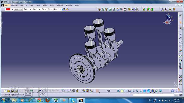Image resolution: width=184 pixels, height=103 pixels.
Task: Insert an Existing Component
Action: pos(110,9)
